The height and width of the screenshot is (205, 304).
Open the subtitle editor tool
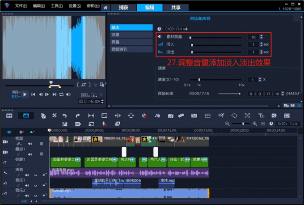pos(194,115)
